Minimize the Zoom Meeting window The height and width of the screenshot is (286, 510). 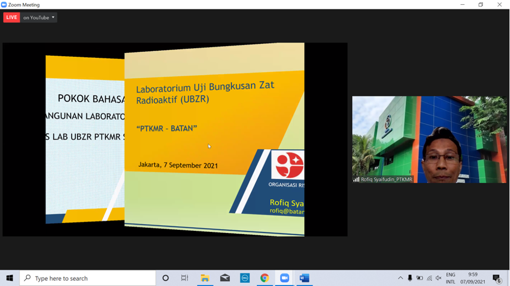(x=462, y=4)
